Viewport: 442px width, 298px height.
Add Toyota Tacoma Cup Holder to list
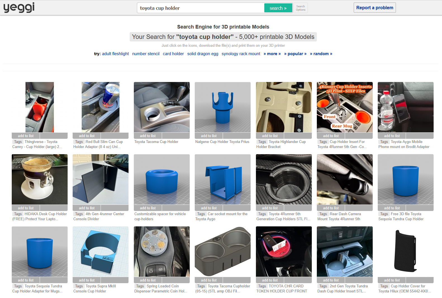click(148, 136)
